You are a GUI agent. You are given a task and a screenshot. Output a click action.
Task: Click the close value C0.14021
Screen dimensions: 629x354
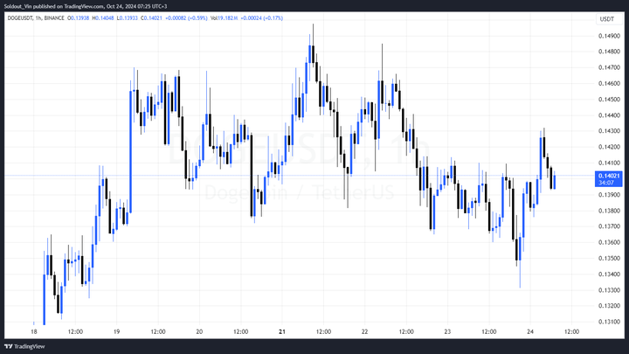tap(151, 18)
